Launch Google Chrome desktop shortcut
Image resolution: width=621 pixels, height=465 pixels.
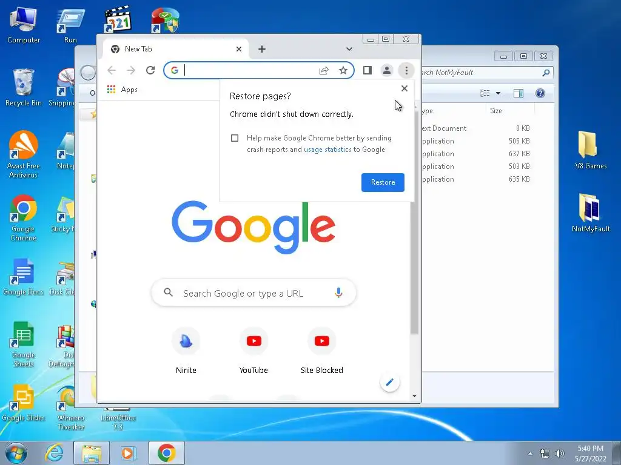pos(24,218)
